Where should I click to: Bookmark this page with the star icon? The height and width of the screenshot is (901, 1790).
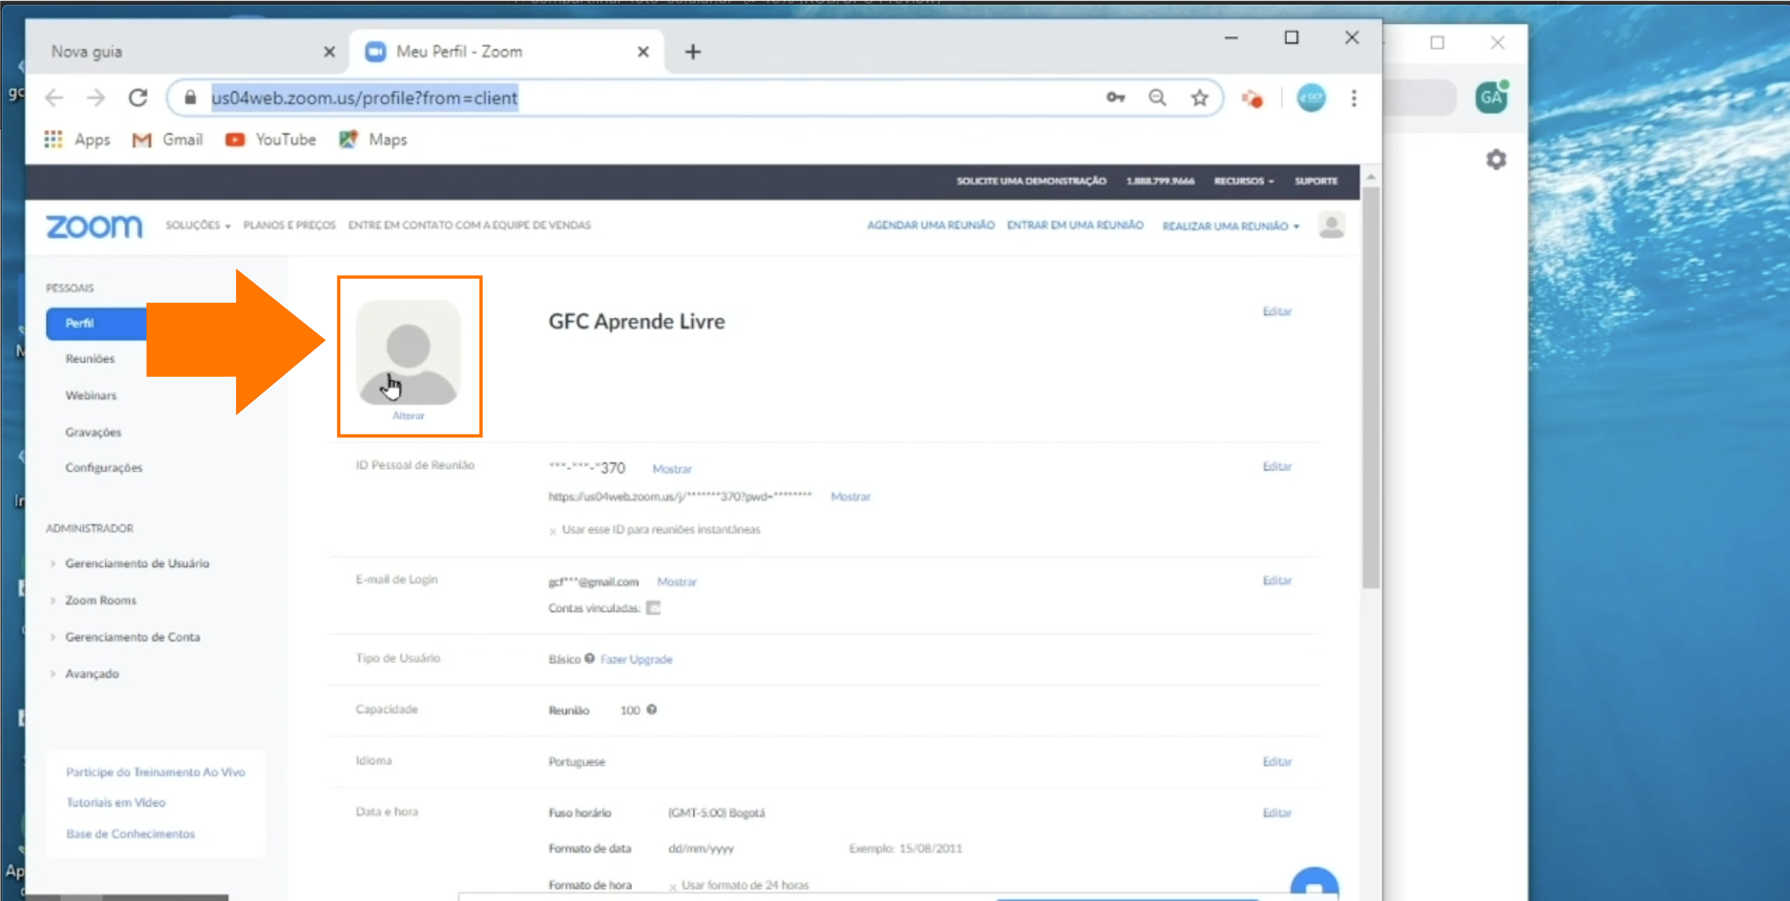(1199, 98)
